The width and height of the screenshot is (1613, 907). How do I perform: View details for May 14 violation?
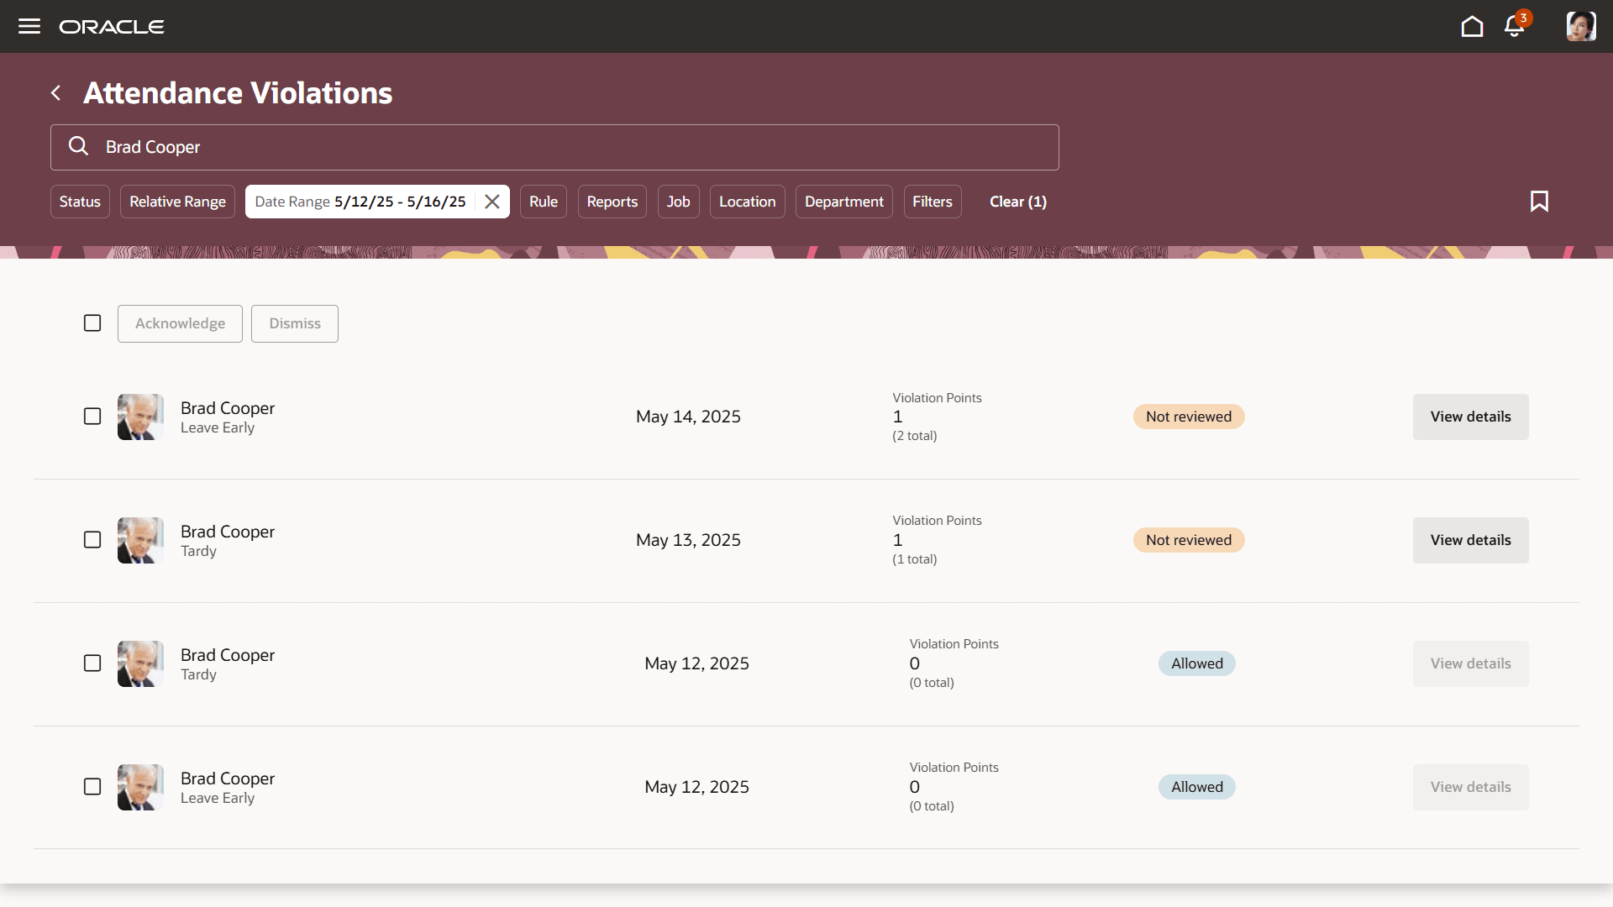click(x=1470, y=417)
